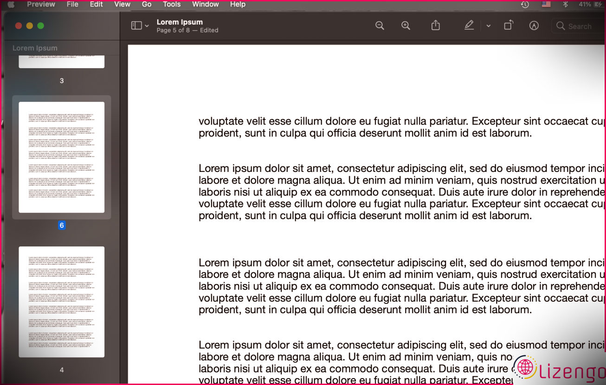This screenshot has height=385, width=606.
Task: Open the highlight color options dropdown
Action: [488, 26]
